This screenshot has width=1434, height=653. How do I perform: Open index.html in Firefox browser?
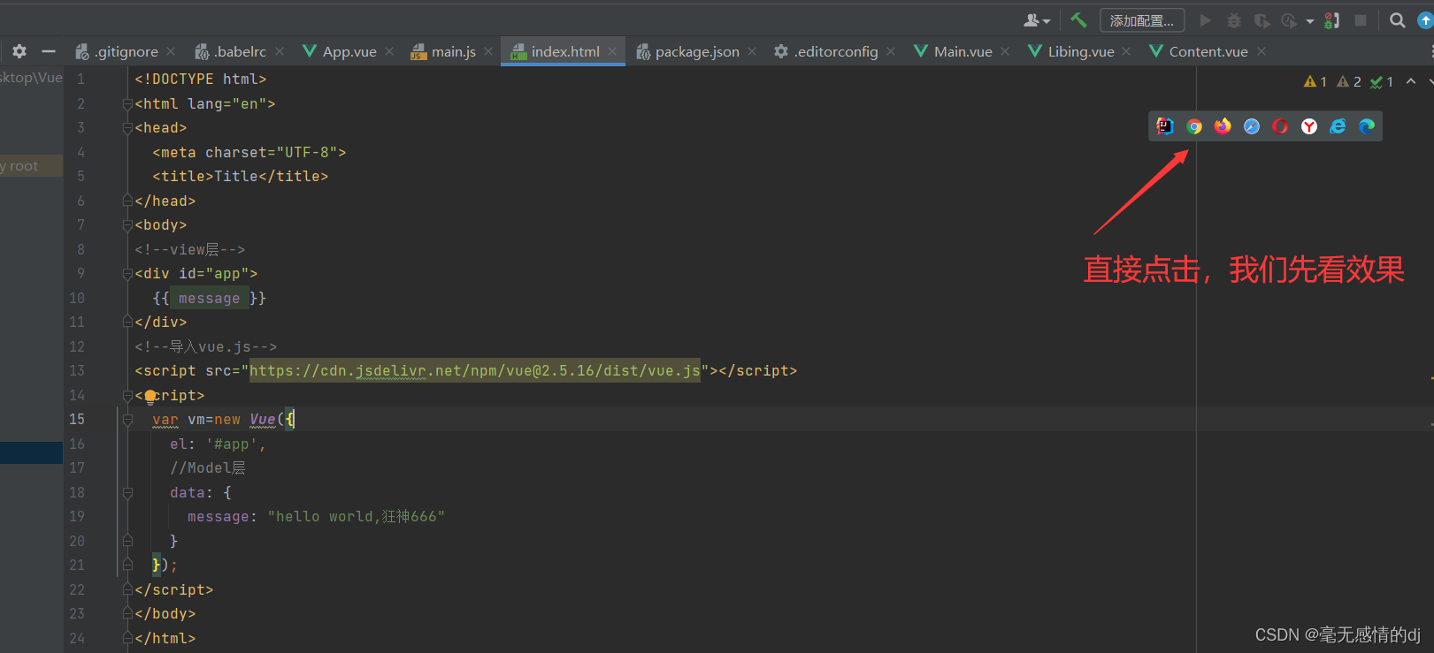pyautogui.click(x=1223, y=126)
